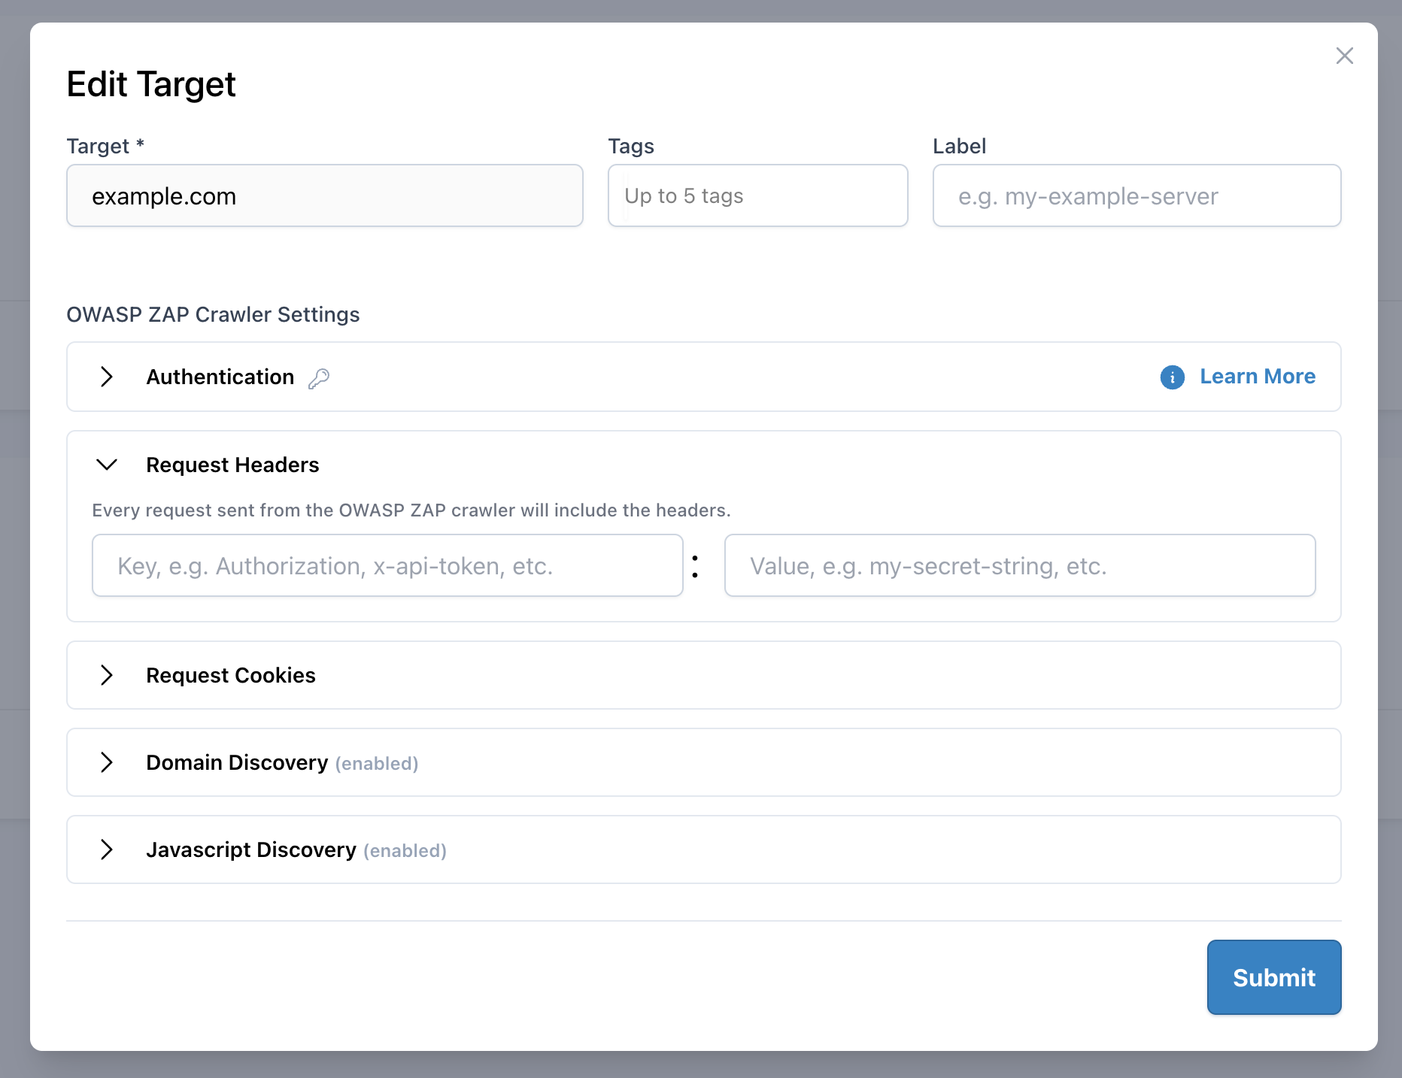Close the Edit Target dialog
Image resolution: width=1402 pixels, height=1078 pixels.
coord(1344,56)
